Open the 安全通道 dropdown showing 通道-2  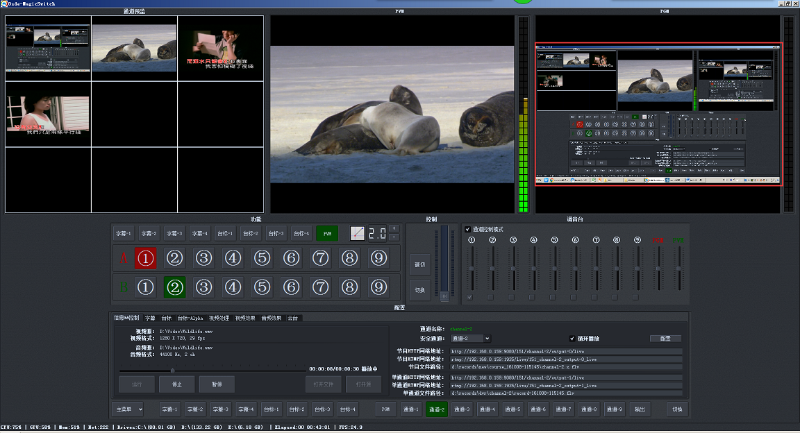coord(470,339)
